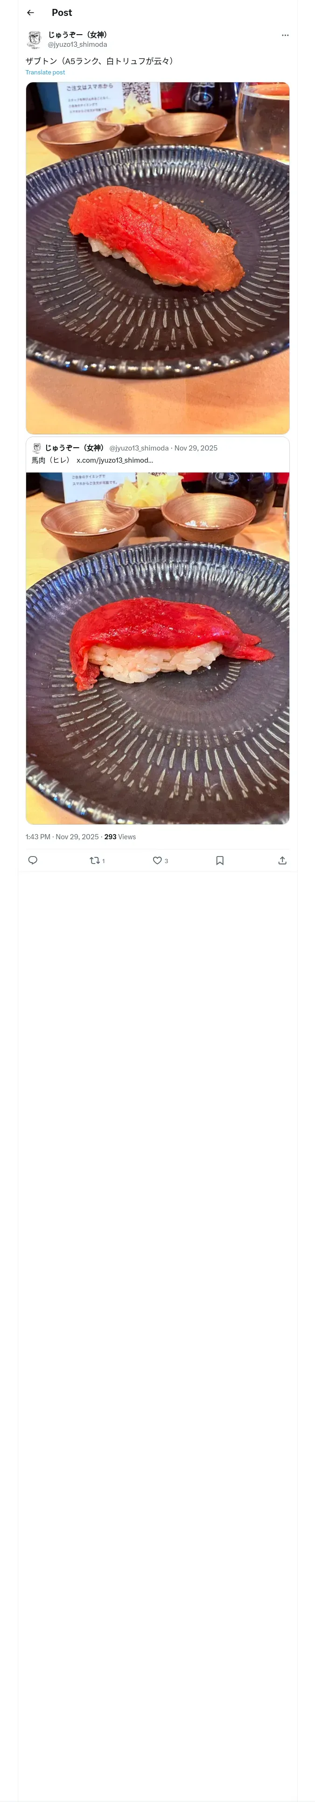Click the Translate post link
Image resolution: width=315 pixels, height=1802 pixels.
coord(45,72)
